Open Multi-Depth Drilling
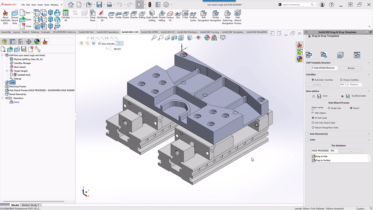Screen dimensions: 373x210 152,16
